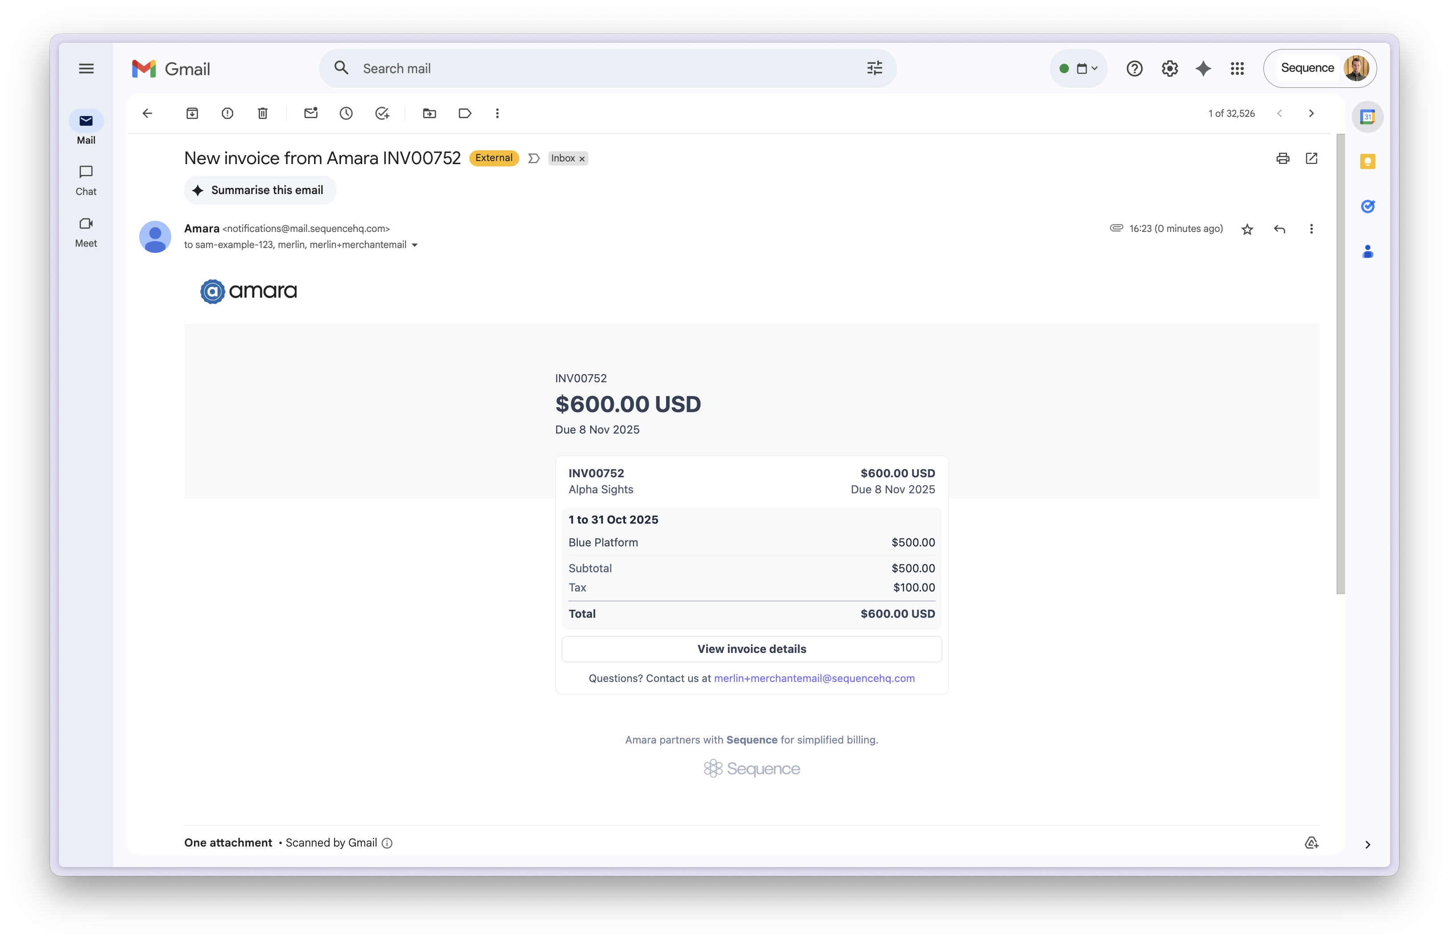The image size is (1449, 942).
Task: Print the email conversation
Action: click(x=1282, y=158)
